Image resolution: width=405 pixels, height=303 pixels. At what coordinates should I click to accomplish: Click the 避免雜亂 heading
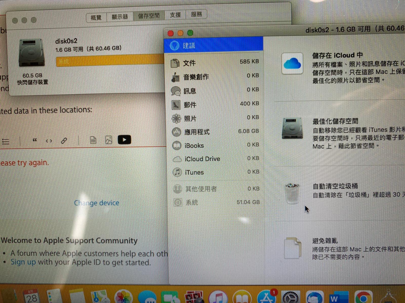pos(325,241)
